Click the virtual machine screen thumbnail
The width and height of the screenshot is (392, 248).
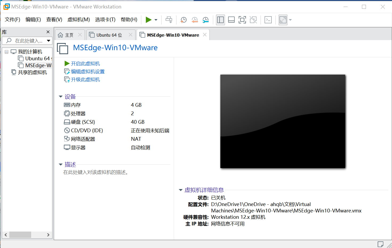pos(283,121)
